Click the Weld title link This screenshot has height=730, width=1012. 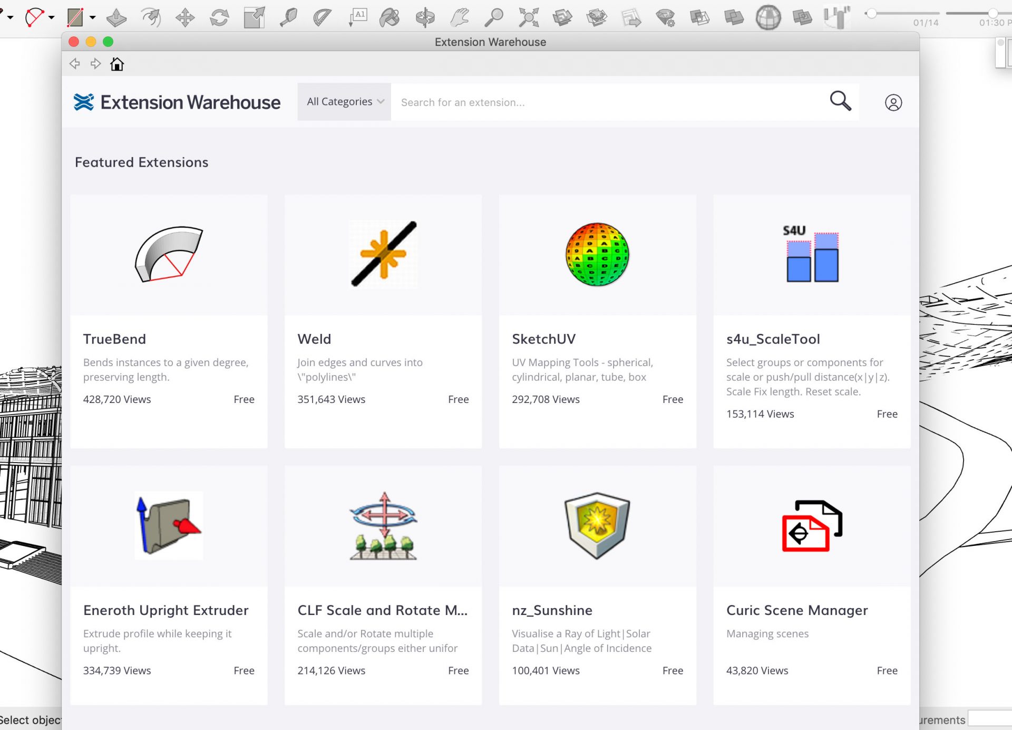click(x=314, y=339)
